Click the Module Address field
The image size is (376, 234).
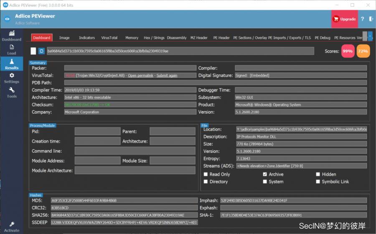click(x=97, y=160)
